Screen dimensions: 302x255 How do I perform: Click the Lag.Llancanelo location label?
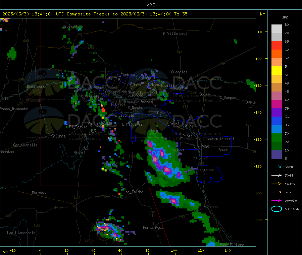coord(21,233)
